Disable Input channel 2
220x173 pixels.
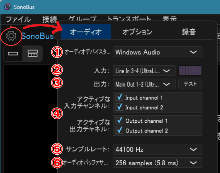pyautogui.click(x=119, y=107)
